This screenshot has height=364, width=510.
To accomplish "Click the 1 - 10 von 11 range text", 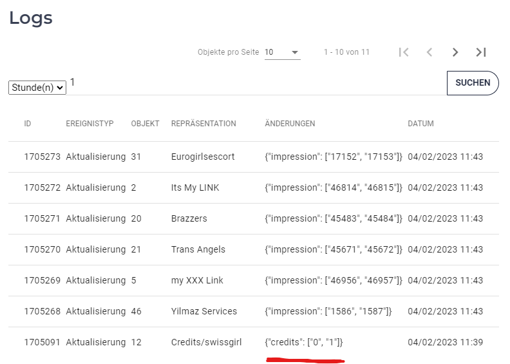I will (346, 52).
